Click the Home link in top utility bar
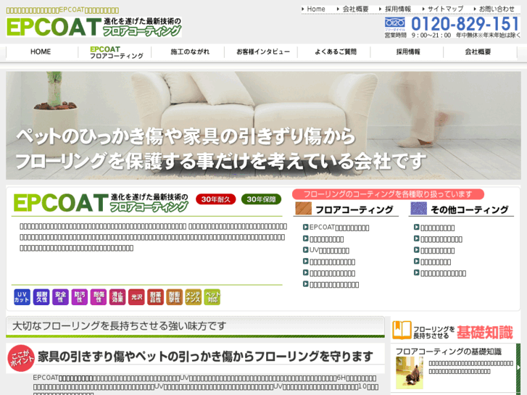Image resolution: width=527 pixels, height=395 pixels. 315,9
